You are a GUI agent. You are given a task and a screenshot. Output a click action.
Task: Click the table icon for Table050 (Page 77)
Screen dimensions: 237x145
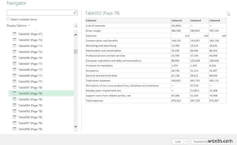tap(15, 81)
